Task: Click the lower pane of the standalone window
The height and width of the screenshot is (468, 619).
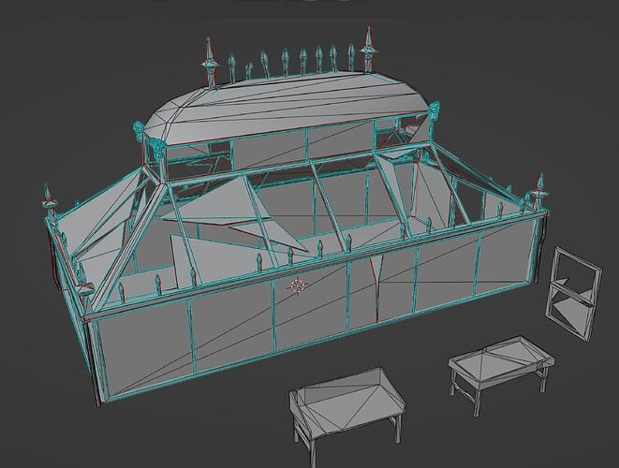Action: coord(570,312)
